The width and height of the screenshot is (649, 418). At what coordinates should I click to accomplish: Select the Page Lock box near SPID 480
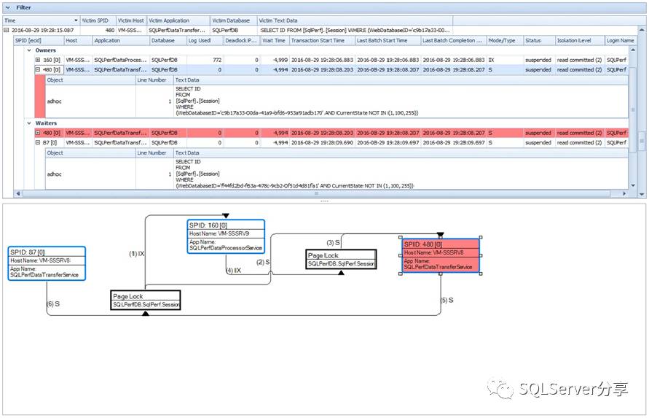341,259
